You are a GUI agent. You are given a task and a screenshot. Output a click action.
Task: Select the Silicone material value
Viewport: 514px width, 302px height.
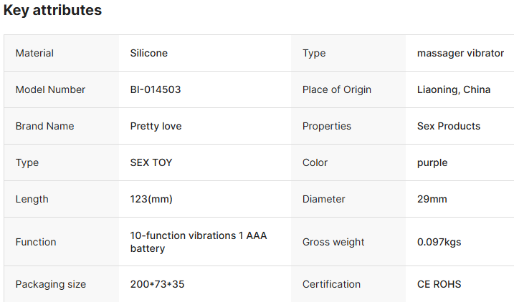click(149, 53)
